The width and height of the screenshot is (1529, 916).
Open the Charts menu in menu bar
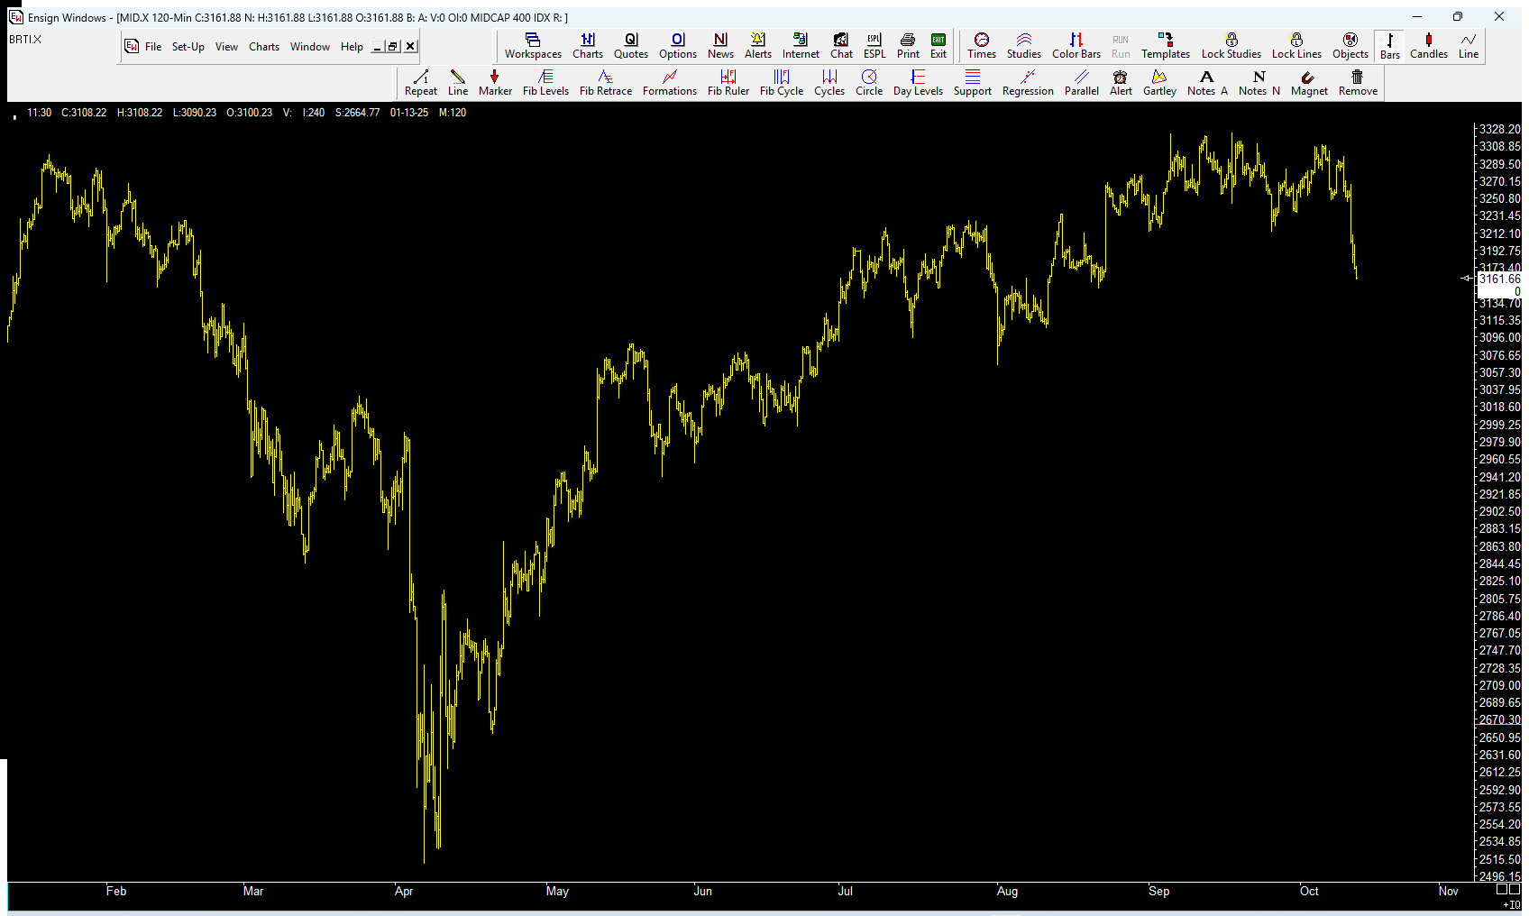263,47
